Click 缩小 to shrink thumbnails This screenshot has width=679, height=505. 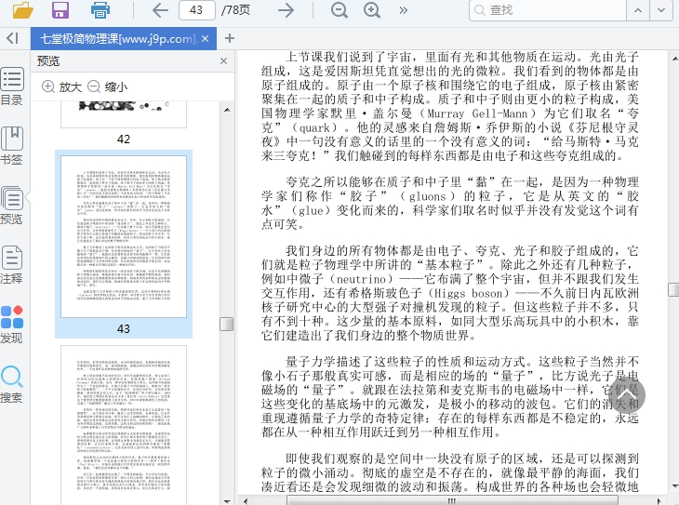tap(107, 86)
